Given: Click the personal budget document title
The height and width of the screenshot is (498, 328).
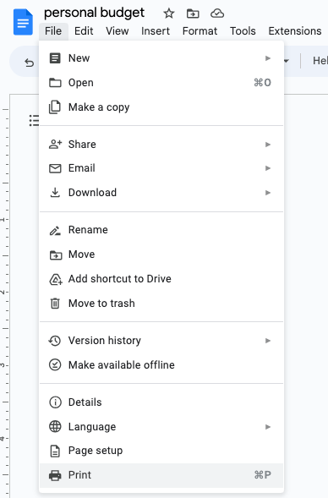Looking at the screenshot, I should coord(95,13).
